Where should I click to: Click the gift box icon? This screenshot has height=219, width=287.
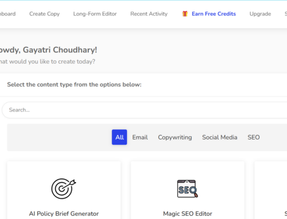(185, 14)
